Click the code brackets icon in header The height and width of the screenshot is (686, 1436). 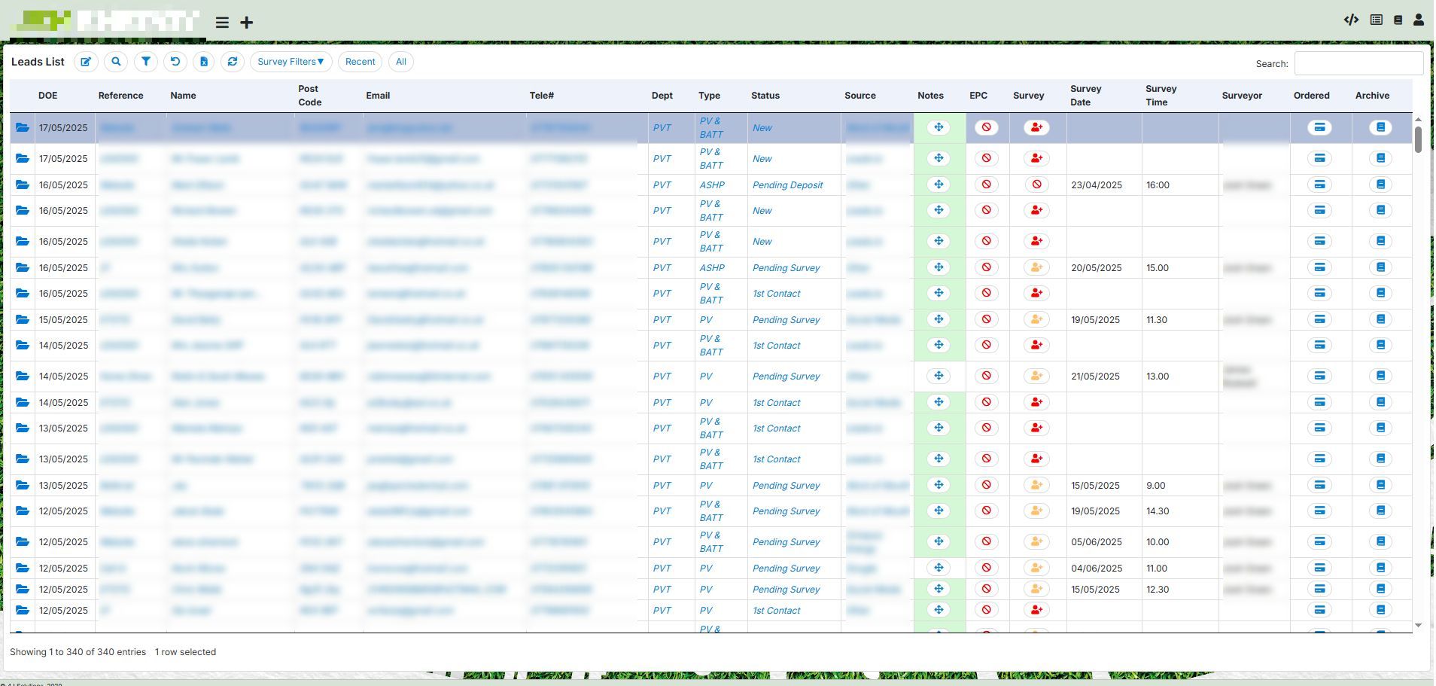(x=1351, y=20)
